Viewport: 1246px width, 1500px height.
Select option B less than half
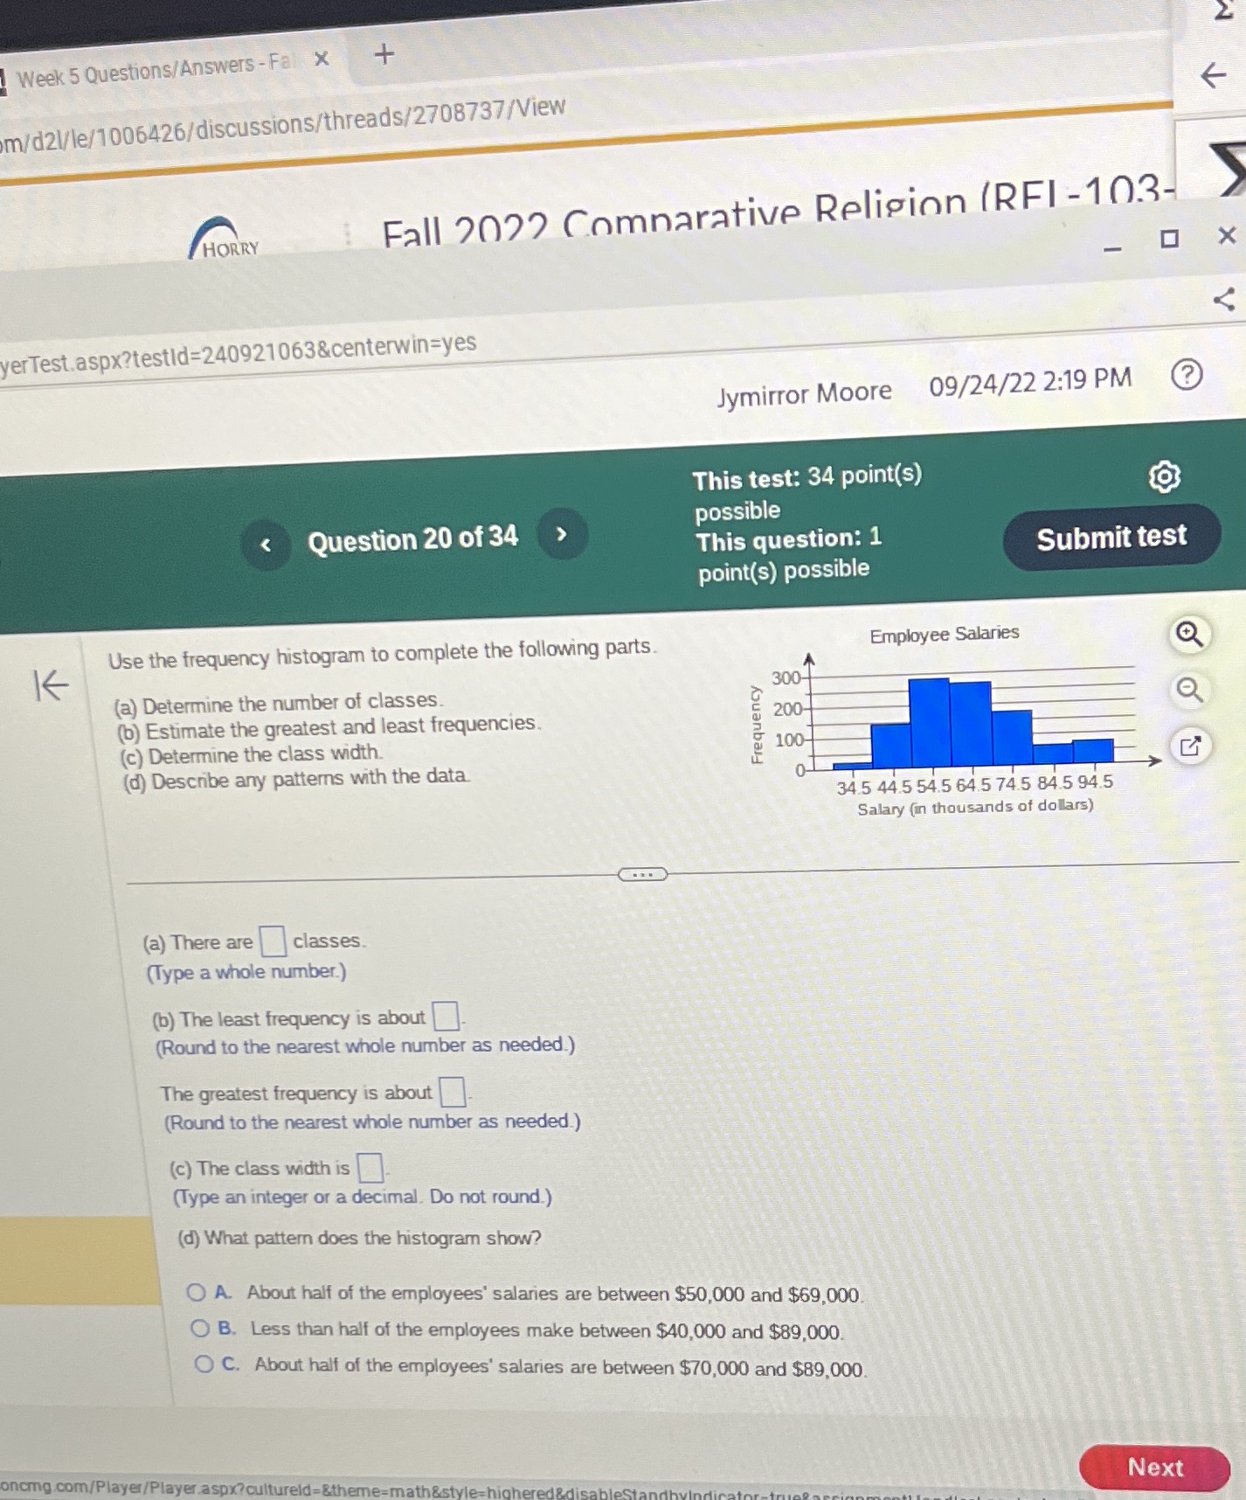(x=200, y=1329)
